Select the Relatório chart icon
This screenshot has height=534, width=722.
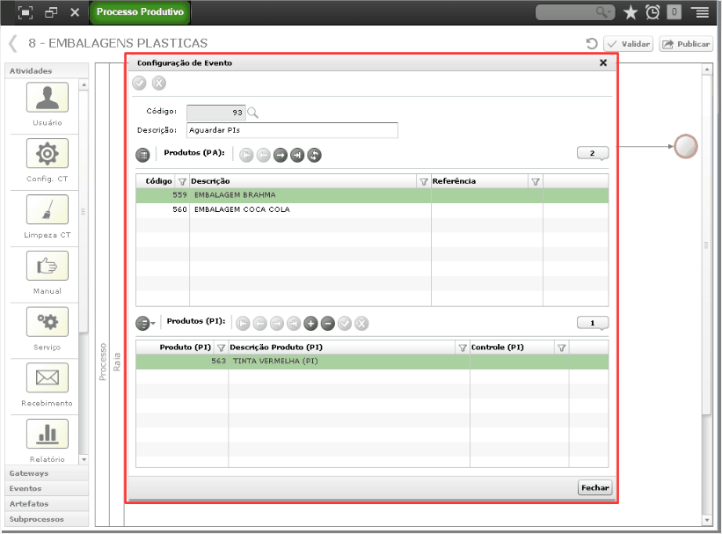[47, 434]
